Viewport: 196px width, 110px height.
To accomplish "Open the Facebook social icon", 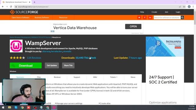I will click(145, 17).
